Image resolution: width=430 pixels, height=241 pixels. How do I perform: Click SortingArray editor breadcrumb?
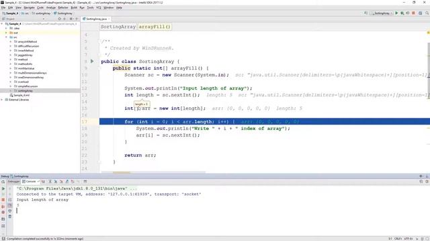[118, 27]
